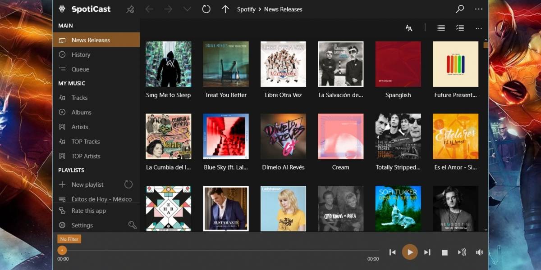Image resolution: width=541 pixels, height=270 pixels.
Task: Open Sofi Tukker Deja Vu Affair cover
Action: [398, 209]
